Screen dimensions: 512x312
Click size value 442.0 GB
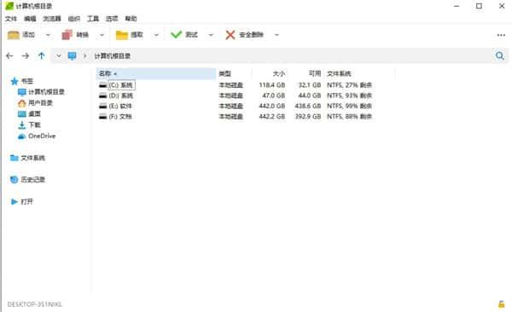[x=272, y=106]
